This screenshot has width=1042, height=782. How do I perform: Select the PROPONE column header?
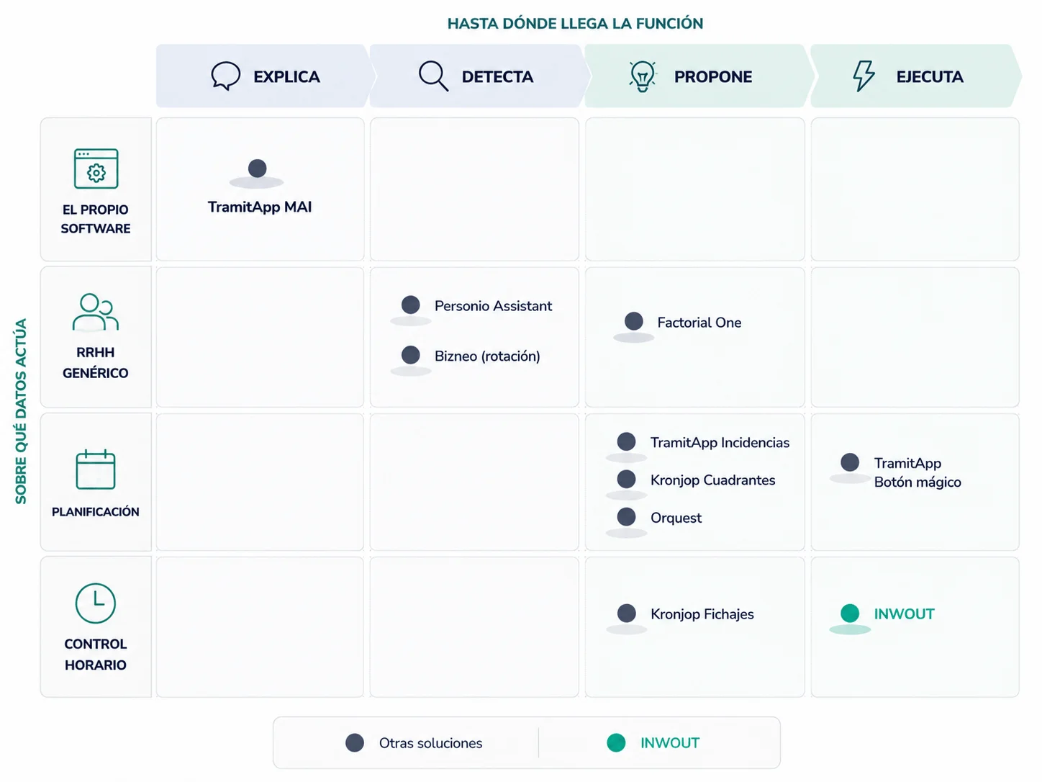pos(698,76)
